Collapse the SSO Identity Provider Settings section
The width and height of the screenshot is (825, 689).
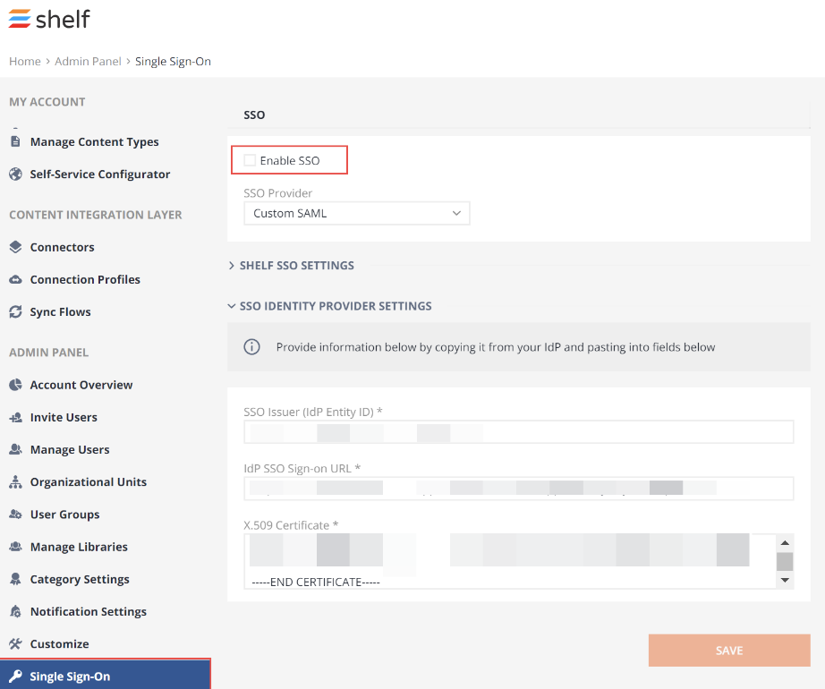click(x=330, y=306)
